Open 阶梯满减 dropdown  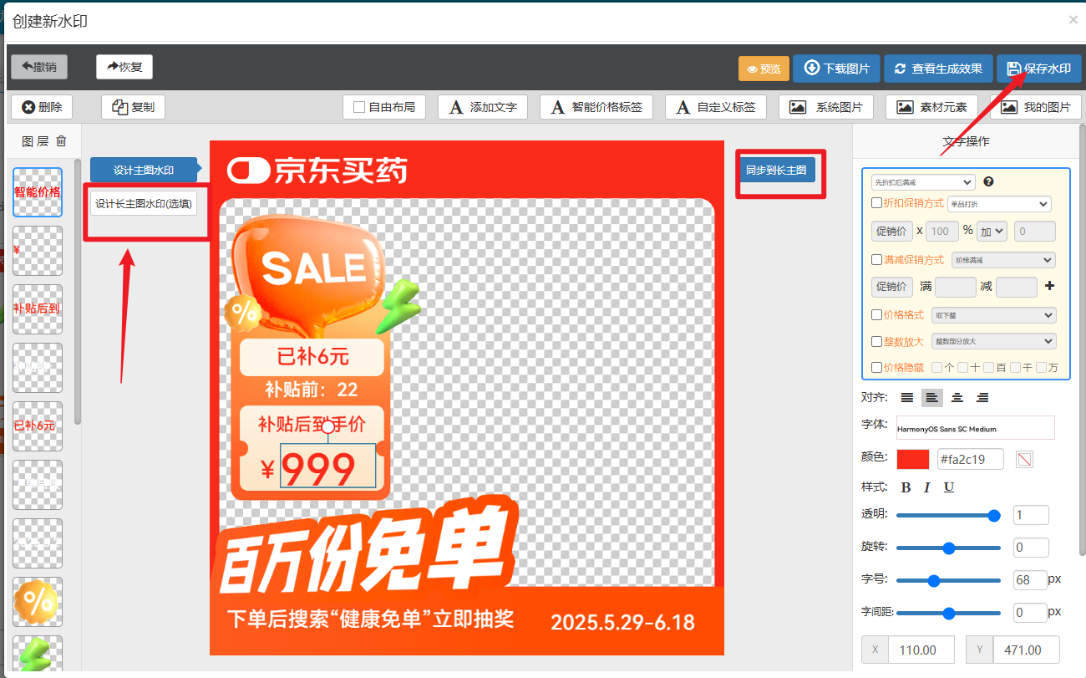pyautogui.click(x=1003, y=260)
